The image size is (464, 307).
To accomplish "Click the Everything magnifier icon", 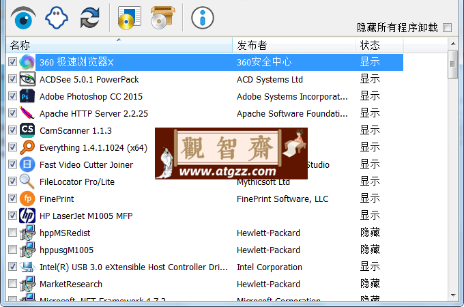I will click(27, 147).
